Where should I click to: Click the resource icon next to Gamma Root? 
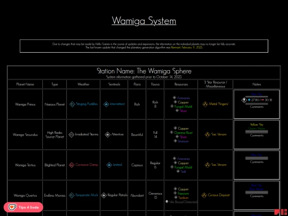171,132
